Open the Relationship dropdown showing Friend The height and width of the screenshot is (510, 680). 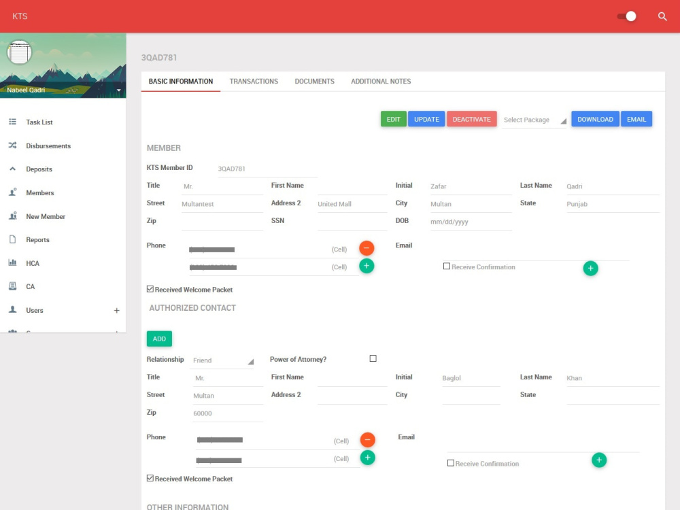(x=222, y=360)
